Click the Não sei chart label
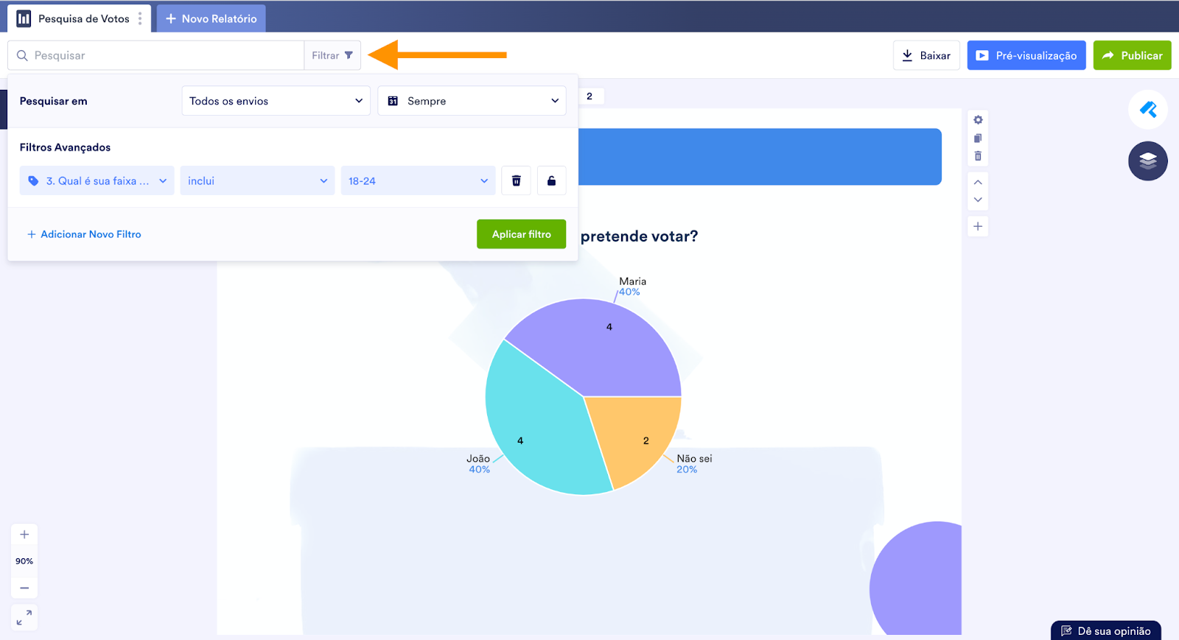Viewport: 1179px width, 640px height. pos(694,458)
